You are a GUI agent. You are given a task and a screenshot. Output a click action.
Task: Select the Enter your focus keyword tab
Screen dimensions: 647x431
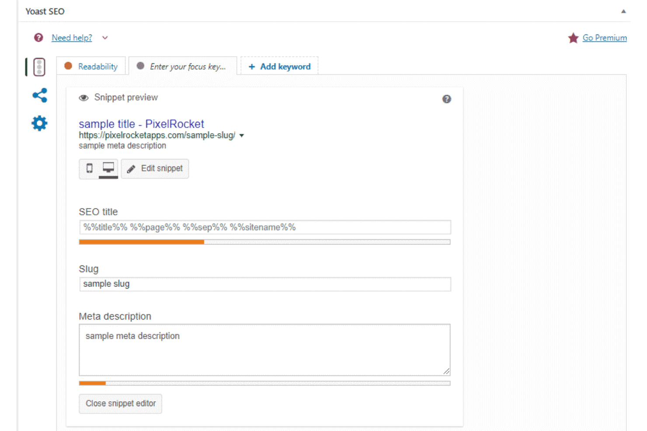(x=183, y=66)
